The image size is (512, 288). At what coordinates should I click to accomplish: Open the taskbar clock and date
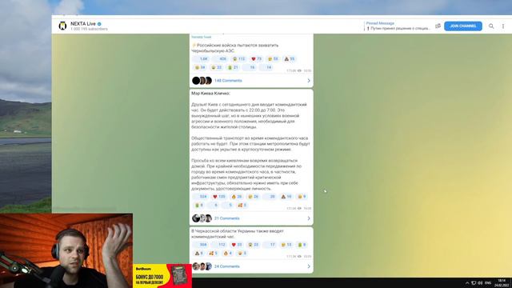[x=502, y=282]
